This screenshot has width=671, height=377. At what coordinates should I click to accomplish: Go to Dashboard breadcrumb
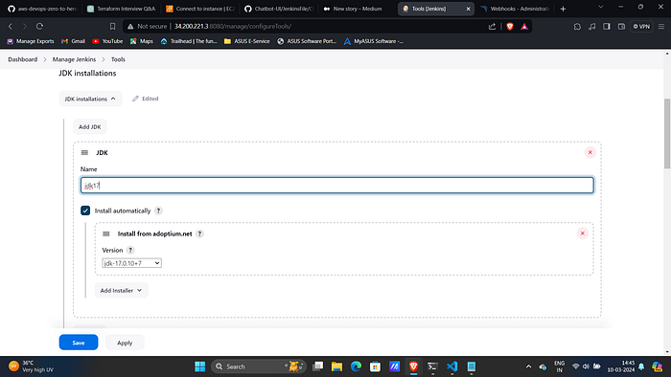[23, 59]
